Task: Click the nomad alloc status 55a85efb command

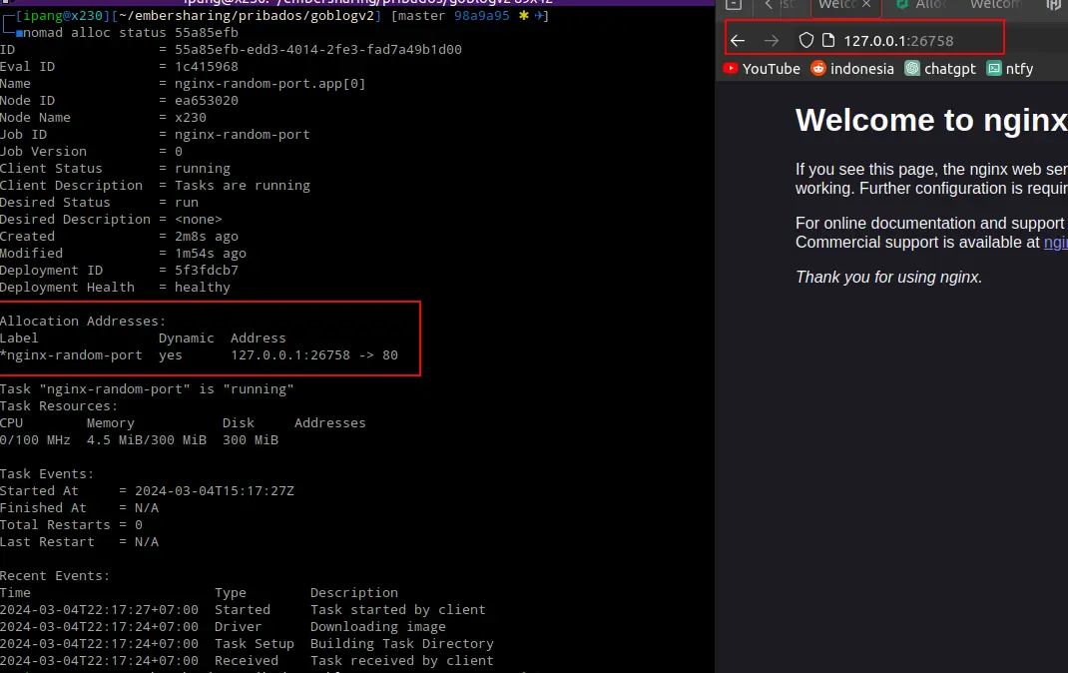Action: click(131, 33)
